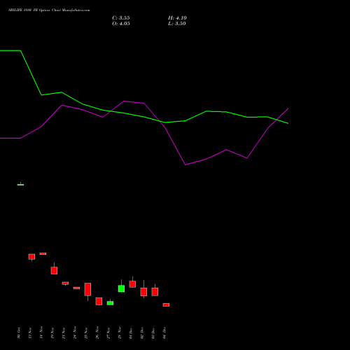
Task: Select the open value O: 4.05
Action: pos(121,24)
